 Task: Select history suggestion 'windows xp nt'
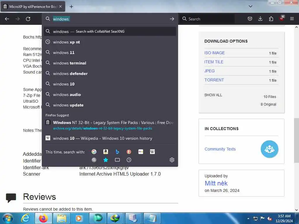click(110, 42)
